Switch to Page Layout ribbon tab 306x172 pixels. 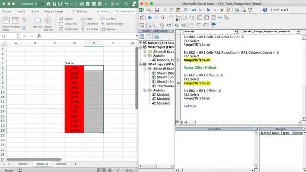(x=54, y=11)
